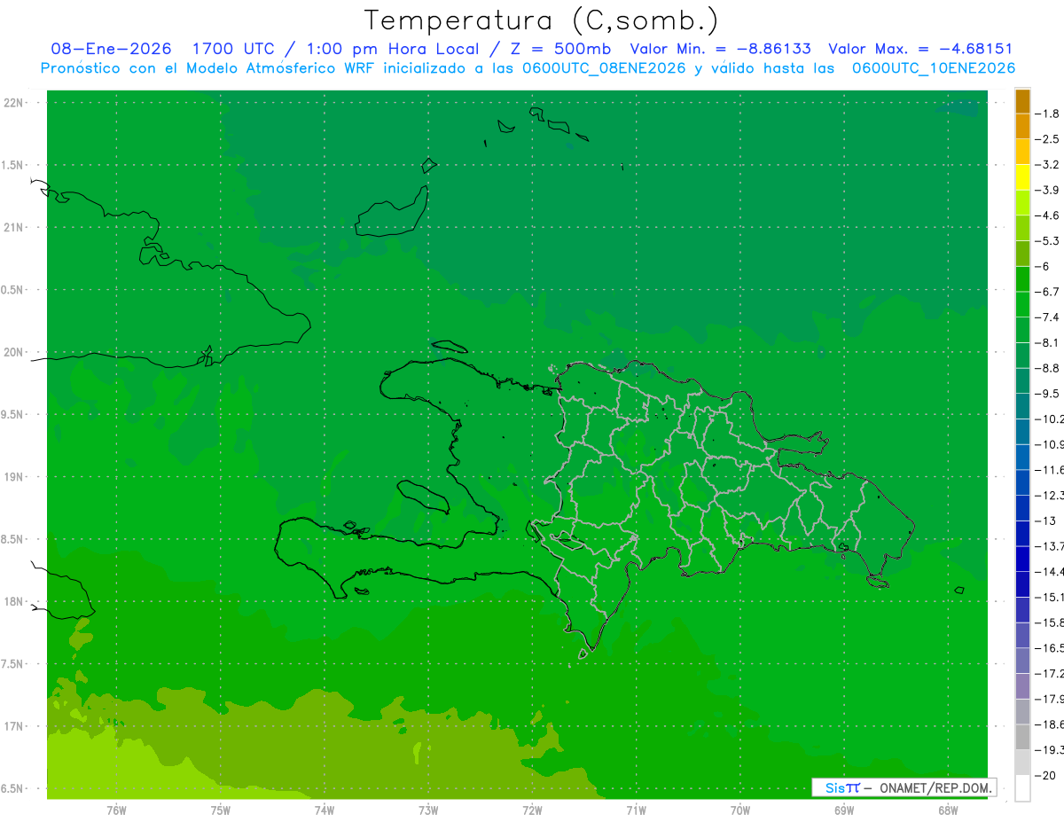This screenshot has width=1064, height=822.
Task: Click "Valor Max. = -4.68151" text
Action: point(919,49)
